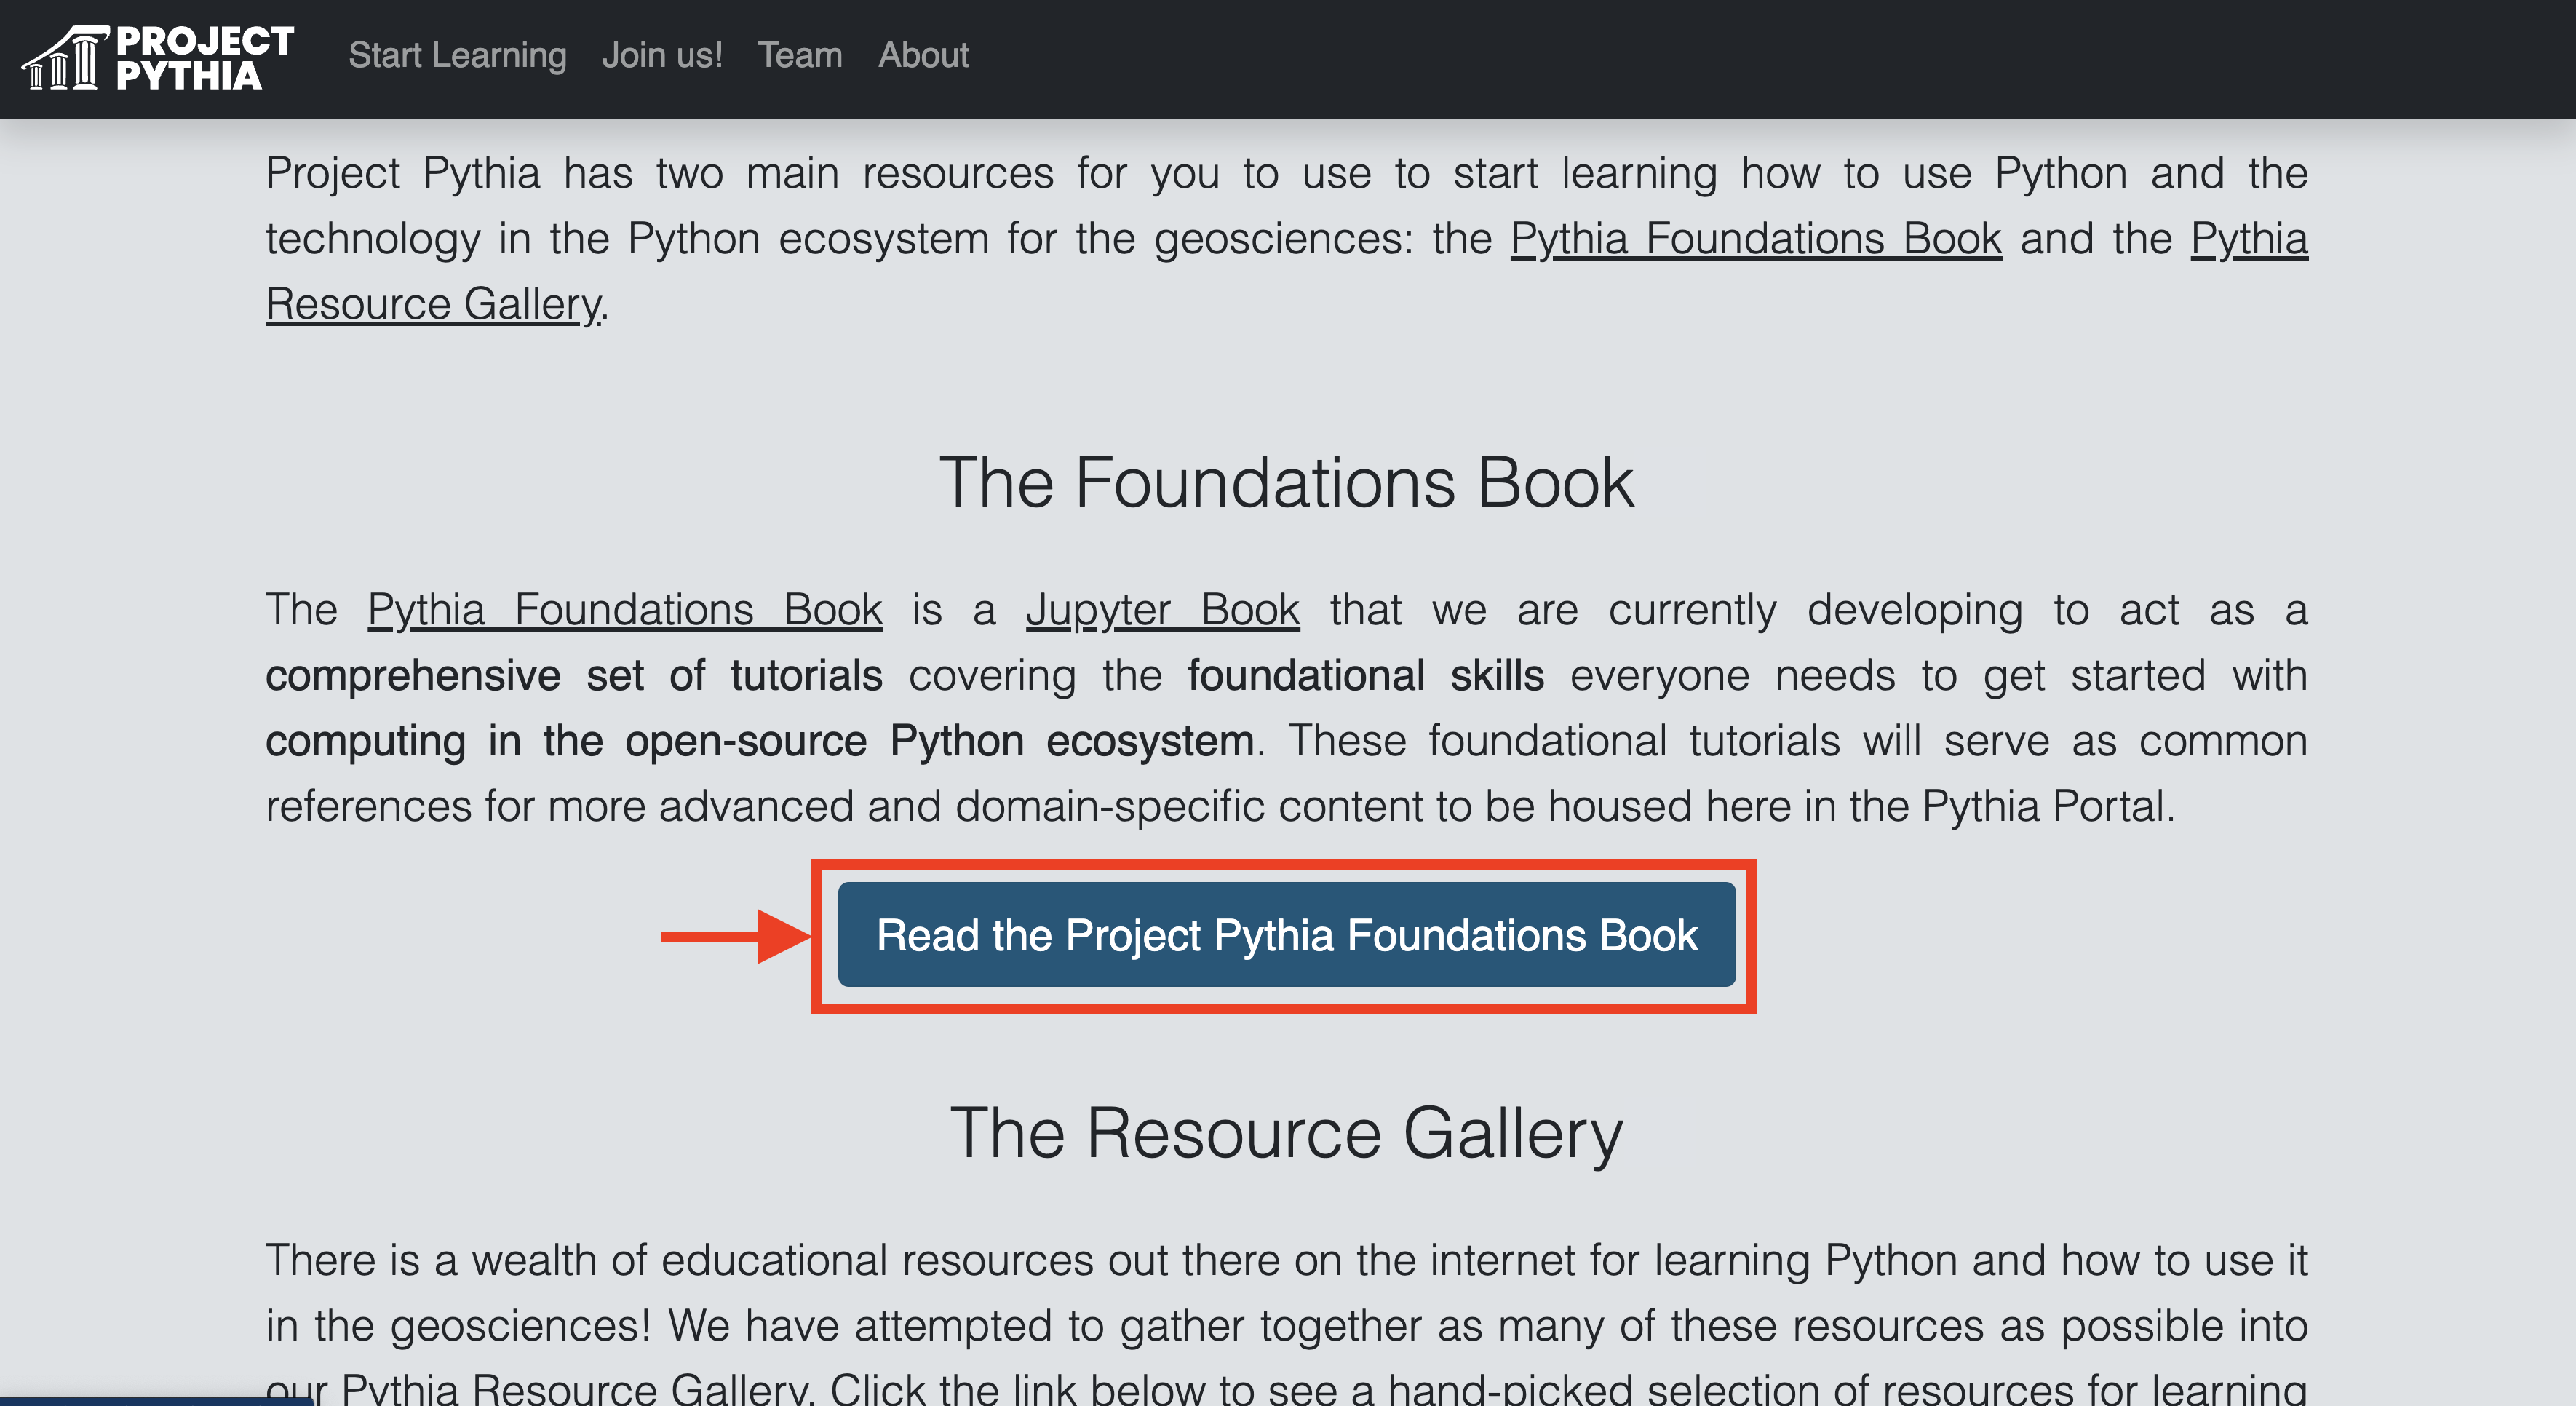Click the Project Pythia columns logo
The width and height of the screenshot is (2576, 1406).
tap(66, 57)
